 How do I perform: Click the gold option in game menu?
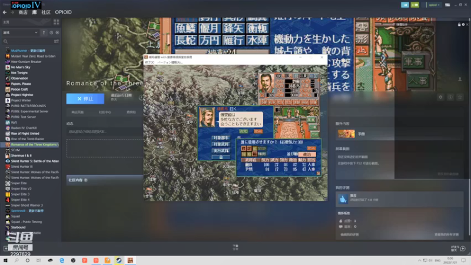click(x=221, y=157)
